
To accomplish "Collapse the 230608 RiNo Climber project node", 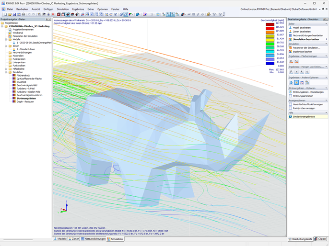I will [2, 26].
